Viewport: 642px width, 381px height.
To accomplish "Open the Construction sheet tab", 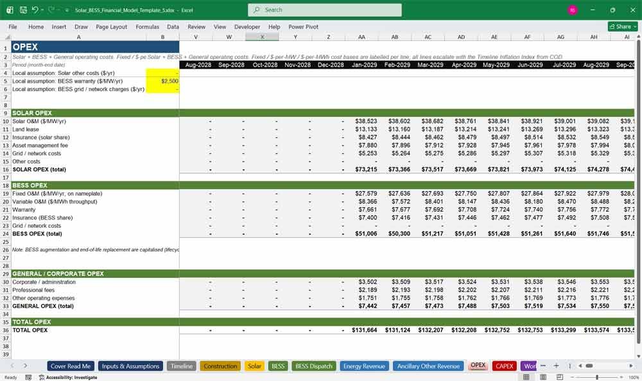I will click(x=220, y=366).
